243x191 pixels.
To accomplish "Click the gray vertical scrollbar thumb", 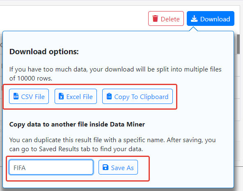I will point(238,44).
